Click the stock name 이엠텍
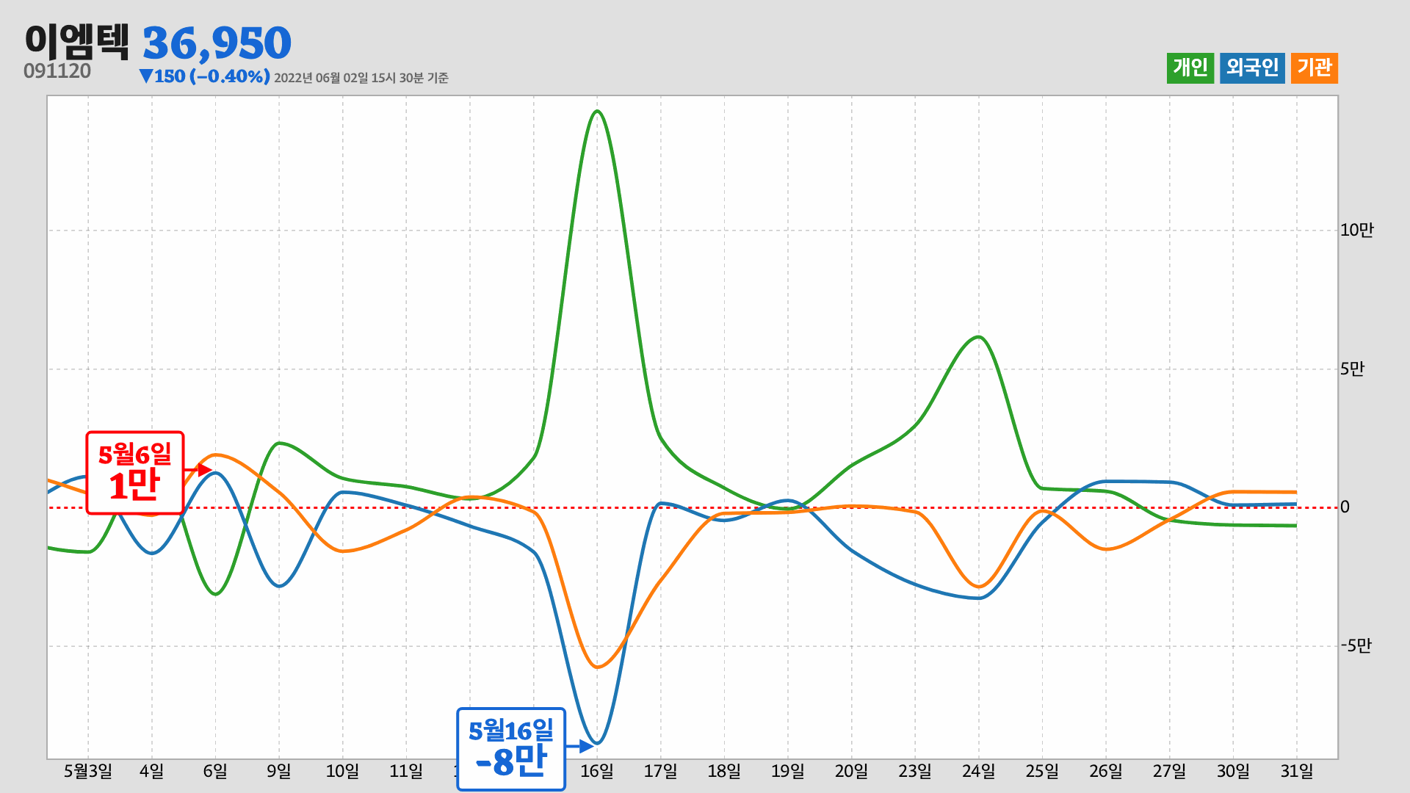Viewport: 1410px width, 793px height. click(77, 41)
